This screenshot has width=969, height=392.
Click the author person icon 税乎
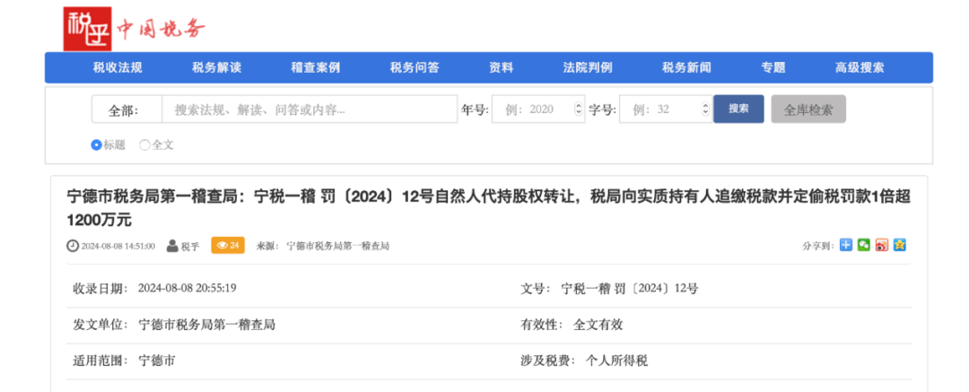click(x=172, y=245)
